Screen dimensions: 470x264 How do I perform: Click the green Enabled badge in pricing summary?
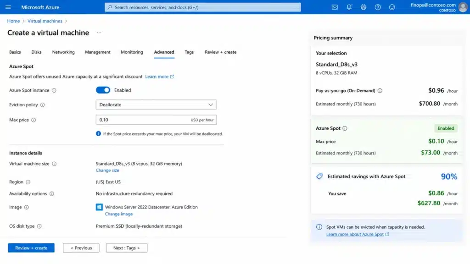(446, 128)
